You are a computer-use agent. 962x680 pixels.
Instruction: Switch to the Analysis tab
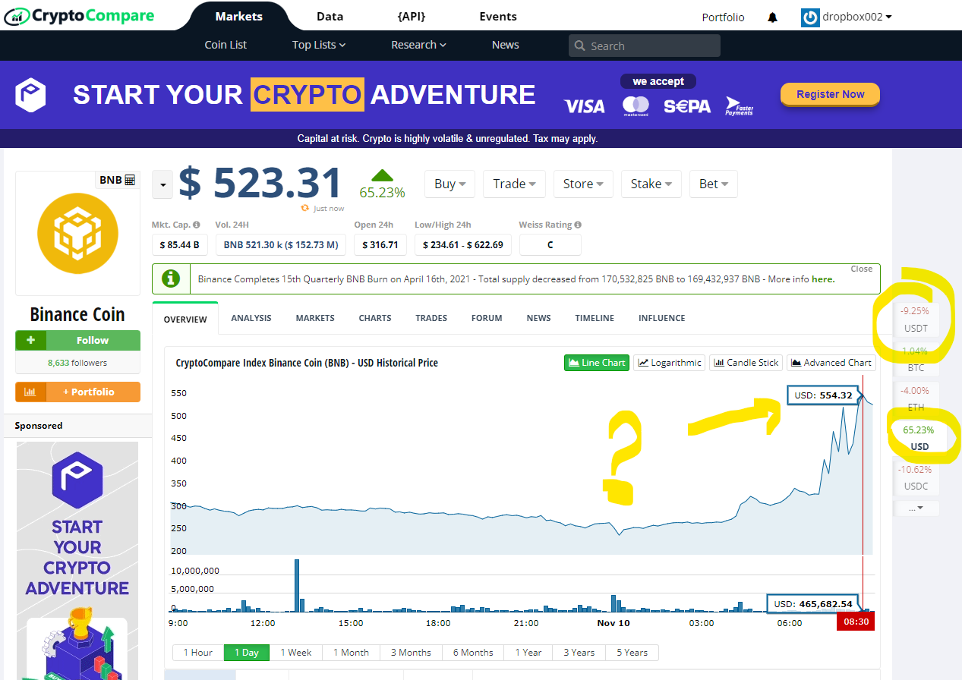(251, 318)
